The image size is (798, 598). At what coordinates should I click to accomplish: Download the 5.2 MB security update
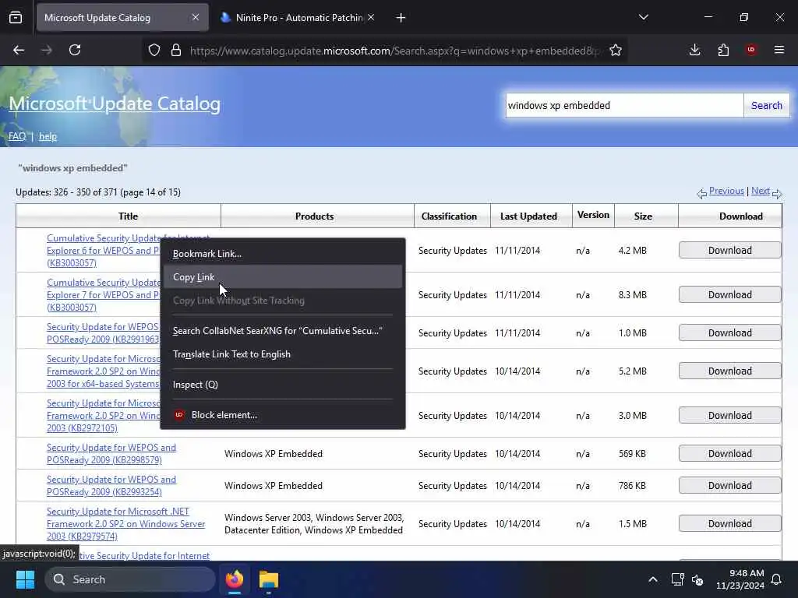point(729,371)
